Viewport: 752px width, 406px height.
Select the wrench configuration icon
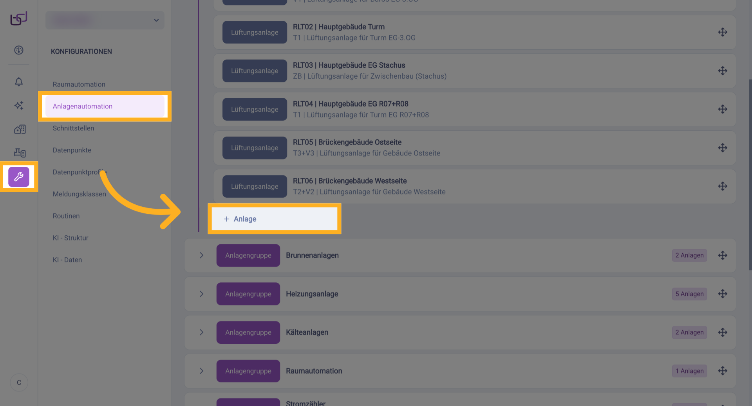pos(19,177)
